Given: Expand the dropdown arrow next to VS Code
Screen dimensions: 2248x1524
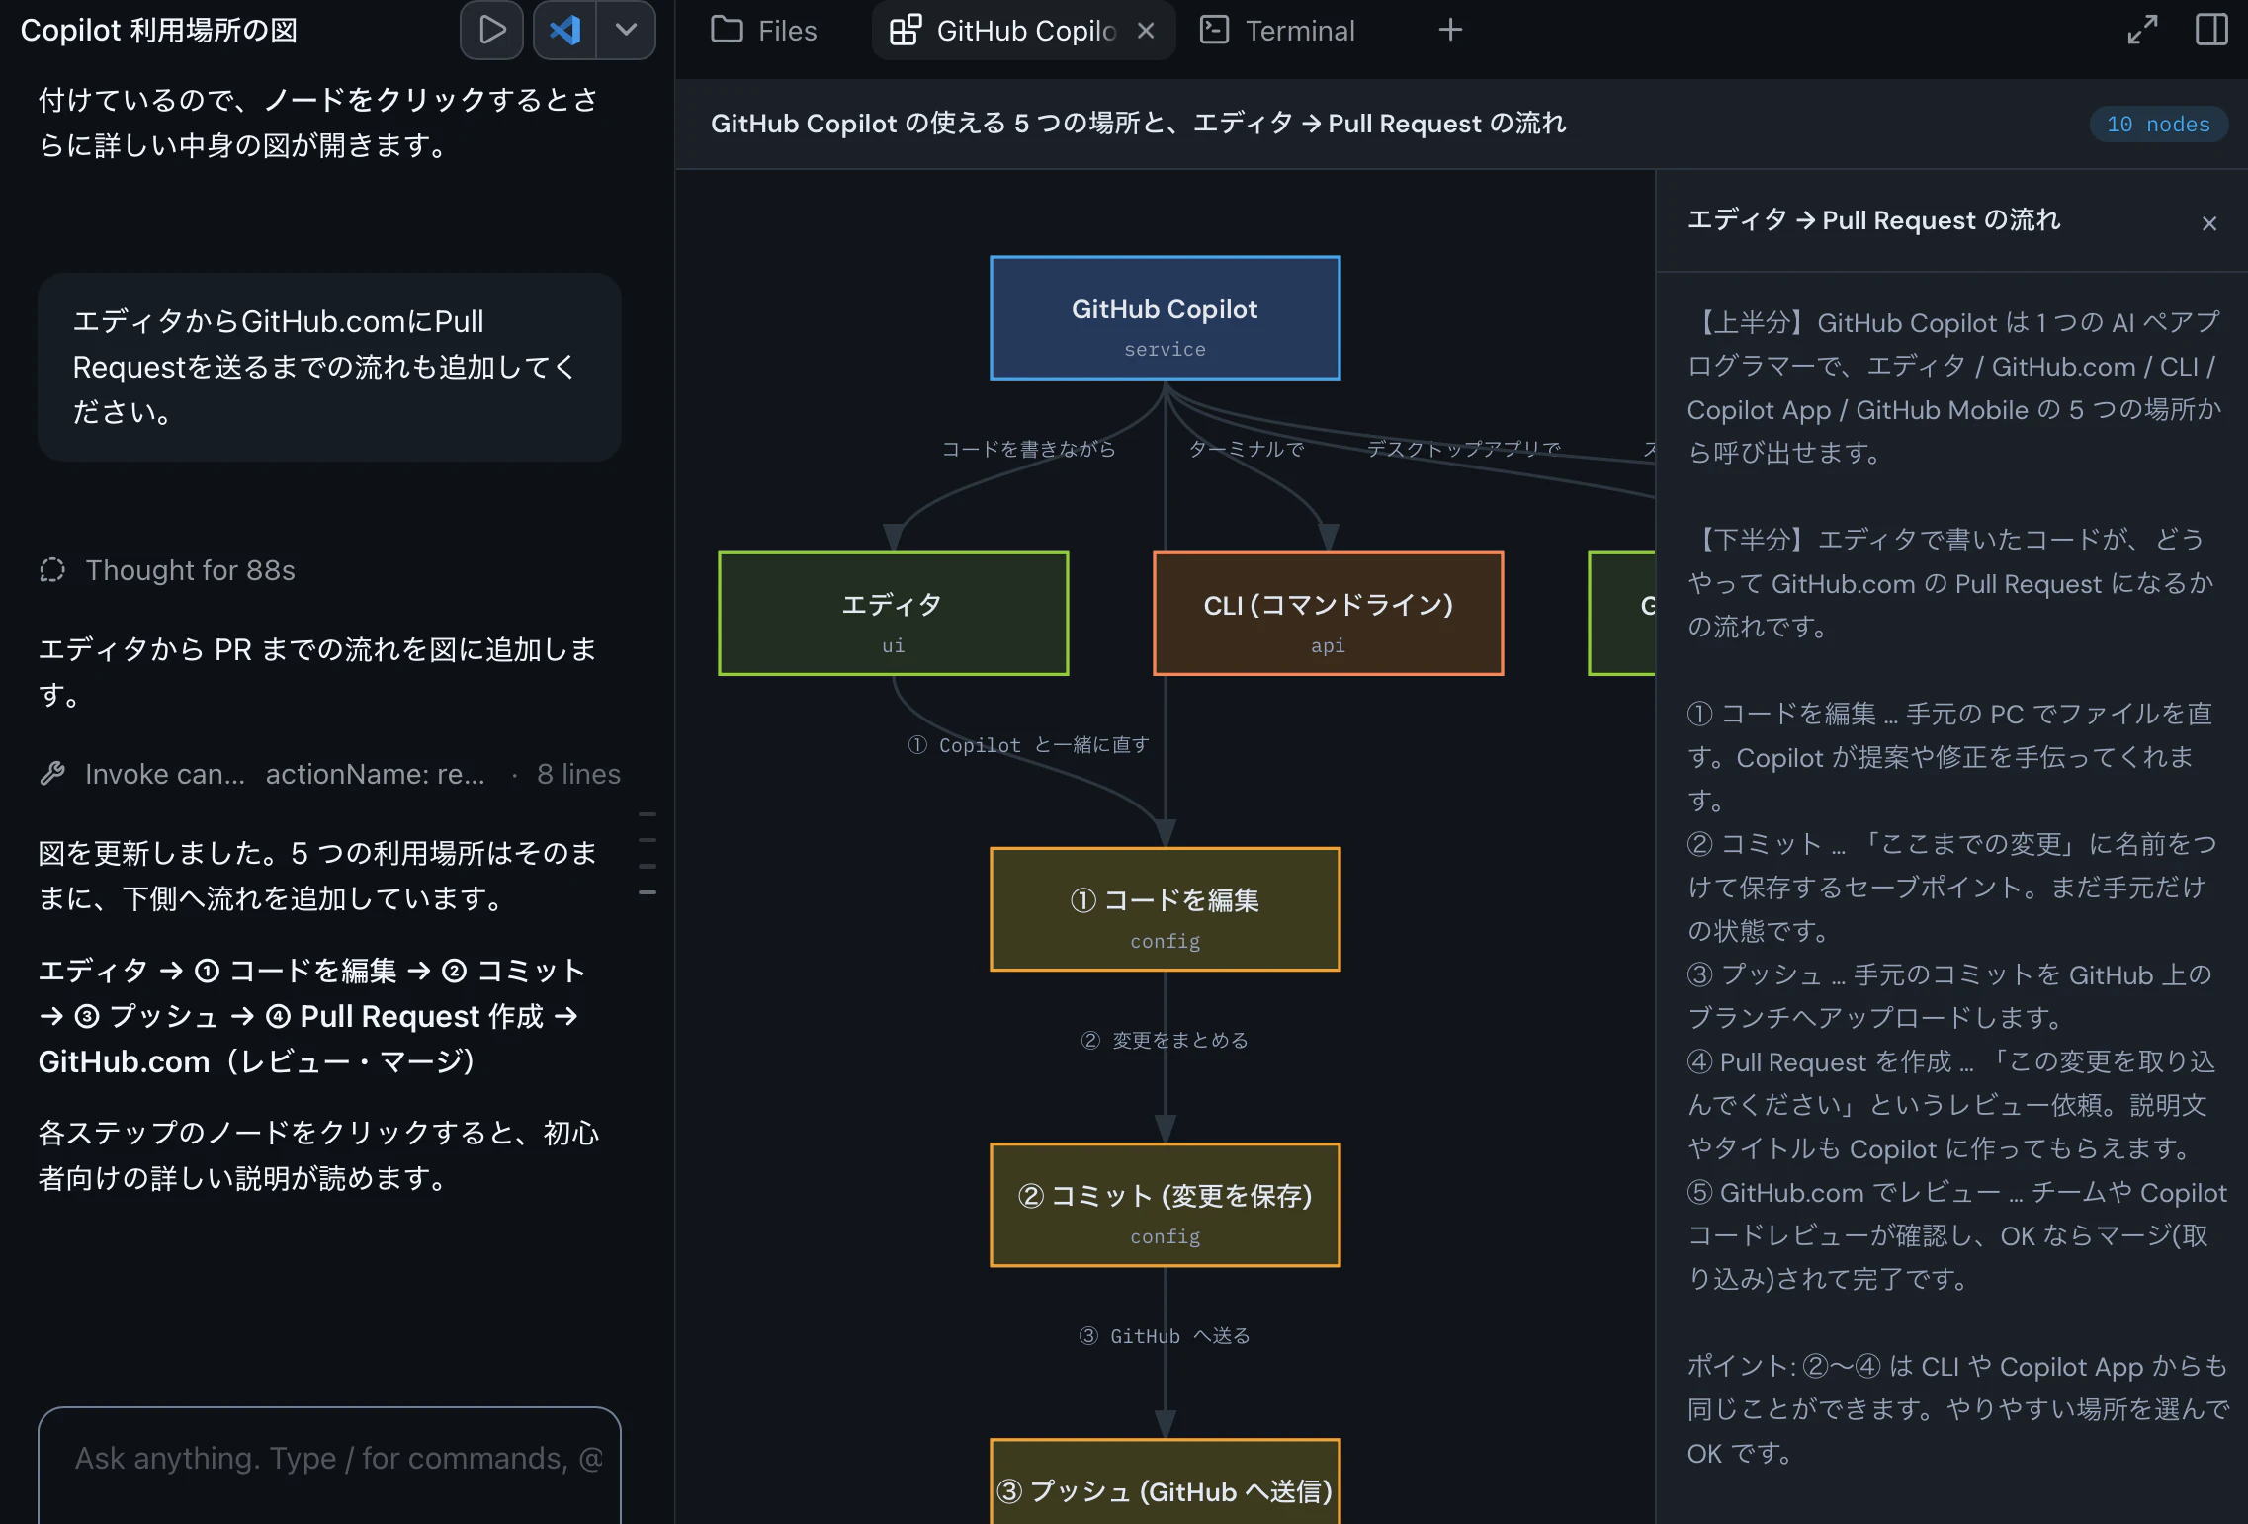Looking at the screenshot, I should point(626,31).
